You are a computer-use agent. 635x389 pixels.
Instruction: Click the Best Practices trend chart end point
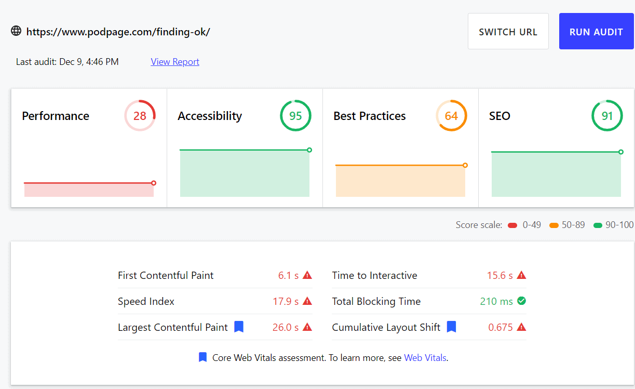(465, 165)
